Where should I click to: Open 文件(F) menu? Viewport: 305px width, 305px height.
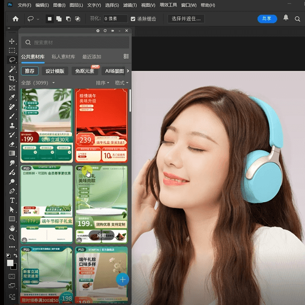coord(25,5)
